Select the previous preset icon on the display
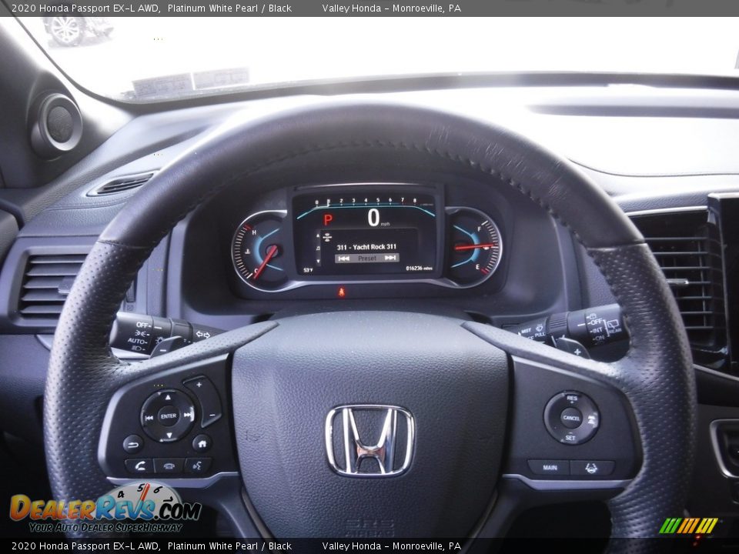This screenshot has height=554, width=739. point(344,259)
